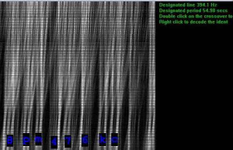
Task: Click the 'Right click to decode the ident' hint
Action: pyautogui.click(x=193, y=22)
